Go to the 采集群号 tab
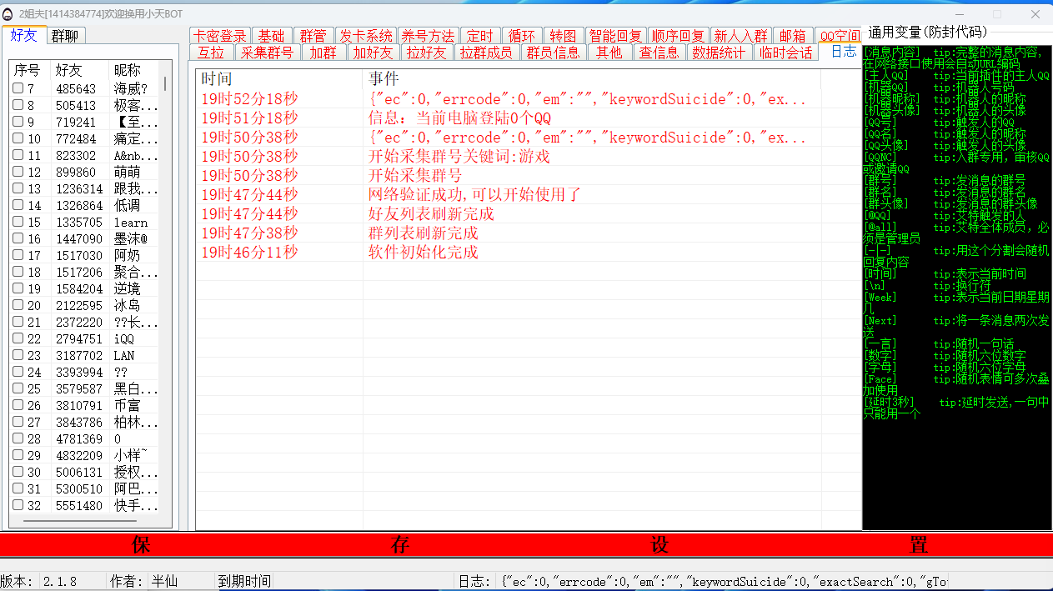The image size is (1053, 591). click(x=267, y=53)
